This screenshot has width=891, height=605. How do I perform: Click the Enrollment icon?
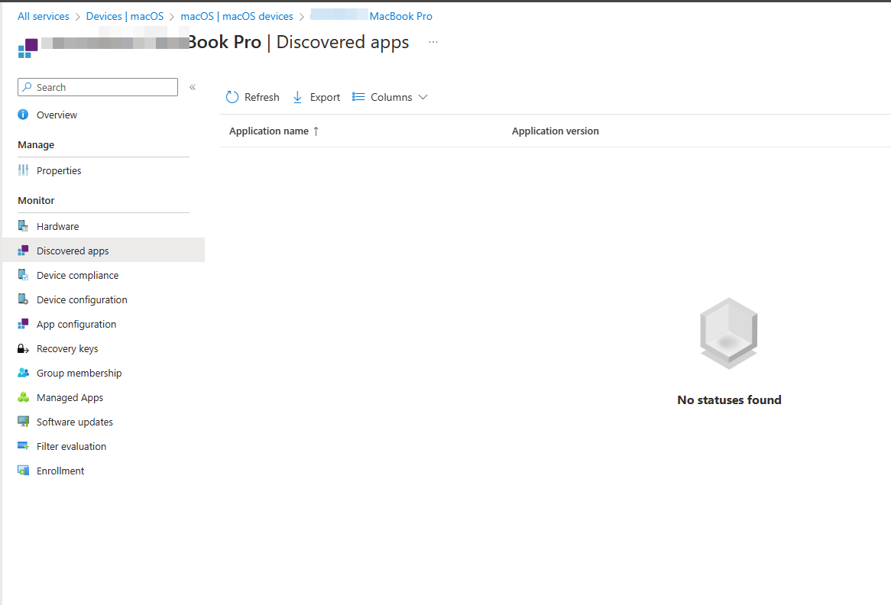coord(24,470)
